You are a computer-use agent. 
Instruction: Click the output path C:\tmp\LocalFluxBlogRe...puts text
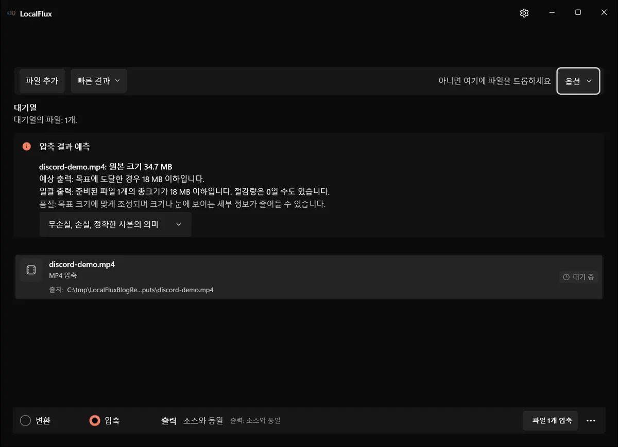(x=140, y=290)
